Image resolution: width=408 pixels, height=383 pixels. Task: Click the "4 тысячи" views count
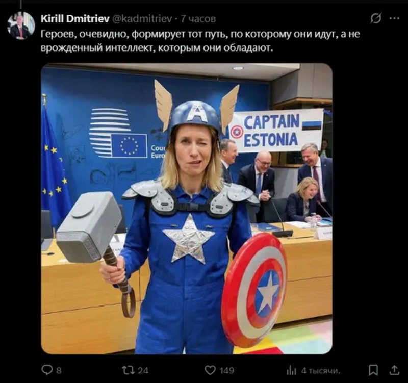(320, 370)
